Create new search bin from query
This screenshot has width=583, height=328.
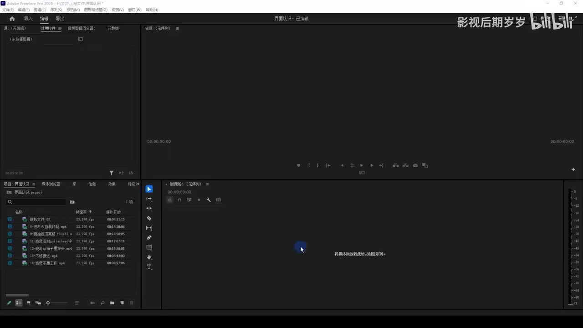(x=72, y=202)
